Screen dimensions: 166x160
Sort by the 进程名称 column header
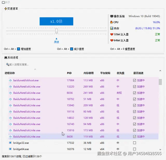point(10,73)
